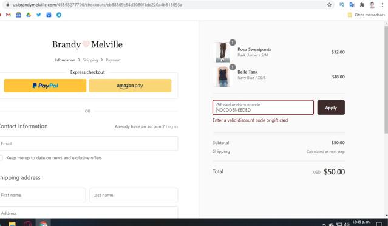Image resolution: width=388 pixels, height=226 pixels.
Task: Bookmark this page with the star icon
Action: [329, 5]
